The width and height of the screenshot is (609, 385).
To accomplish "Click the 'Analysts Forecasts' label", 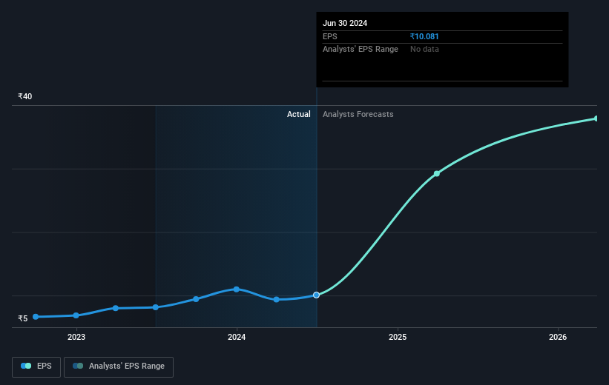I will click(x=358, y=114).
